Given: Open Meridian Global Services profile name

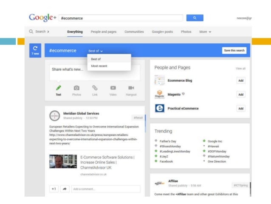Looking at the screenshot, I should point(81,113).
